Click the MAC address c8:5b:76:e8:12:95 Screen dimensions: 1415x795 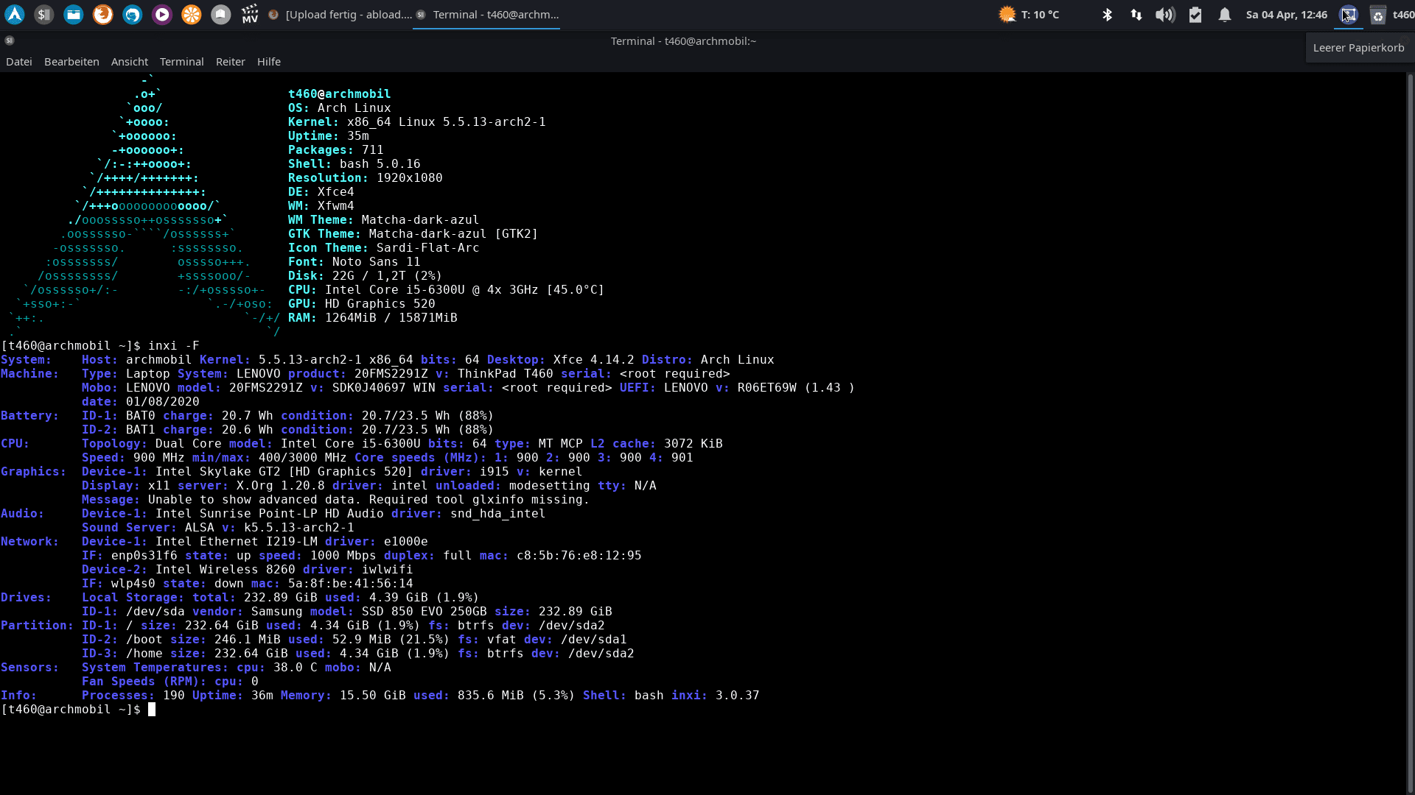coord(579,555)
